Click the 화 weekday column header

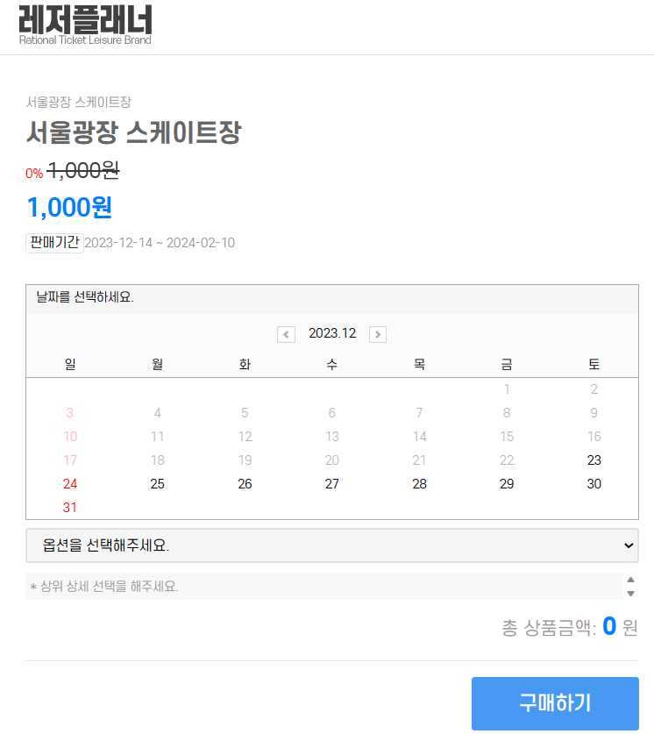tap(245, 364)
